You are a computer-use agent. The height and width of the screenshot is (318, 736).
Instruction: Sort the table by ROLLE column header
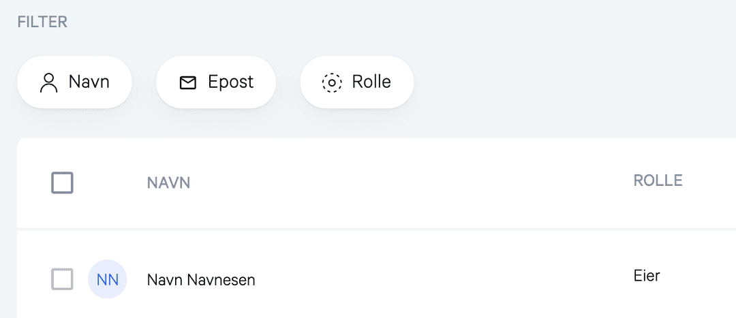point(658,180)
